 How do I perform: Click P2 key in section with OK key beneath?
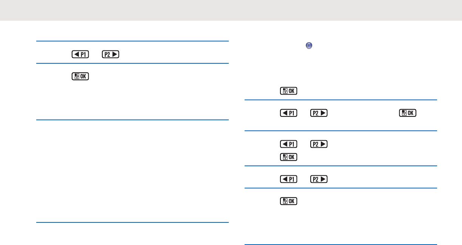319,144
